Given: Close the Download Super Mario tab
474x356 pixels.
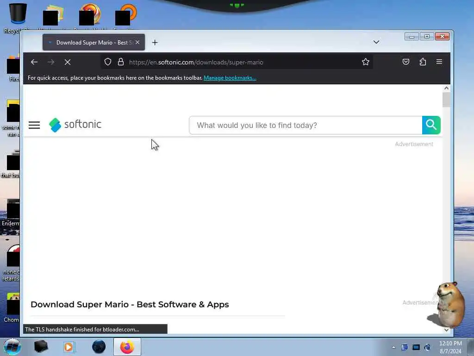Looking at the screenshot, I should tap(137, 42).
